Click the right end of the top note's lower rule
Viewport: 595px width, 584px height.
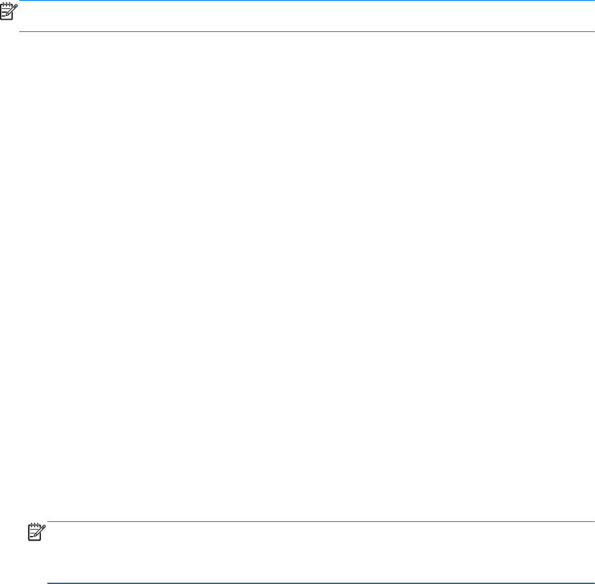[x=591, y=31]
